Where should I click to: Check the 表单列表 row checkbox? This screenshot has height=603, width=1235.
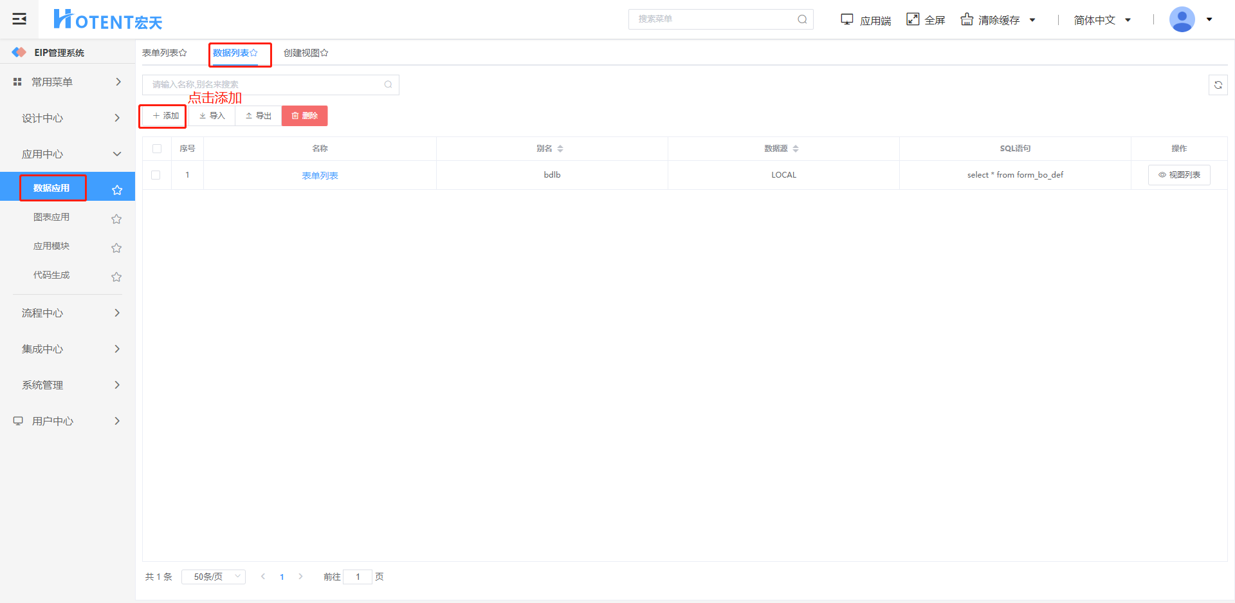(x=156, y=175)
